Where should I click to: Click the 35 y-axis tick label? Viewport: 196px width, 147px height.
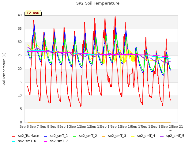point(20,28)
